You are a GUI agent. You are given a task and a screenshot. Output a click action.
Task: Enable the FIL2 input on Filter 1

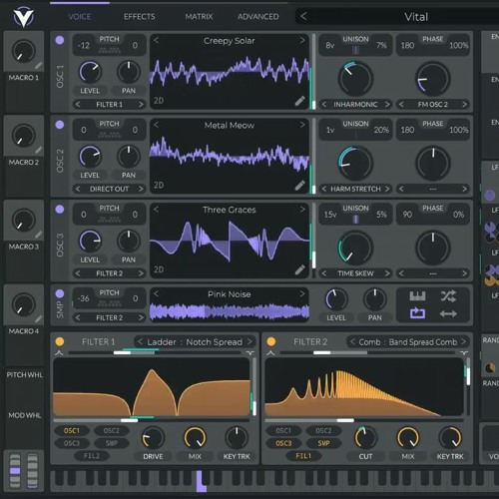tap(92, 456)
